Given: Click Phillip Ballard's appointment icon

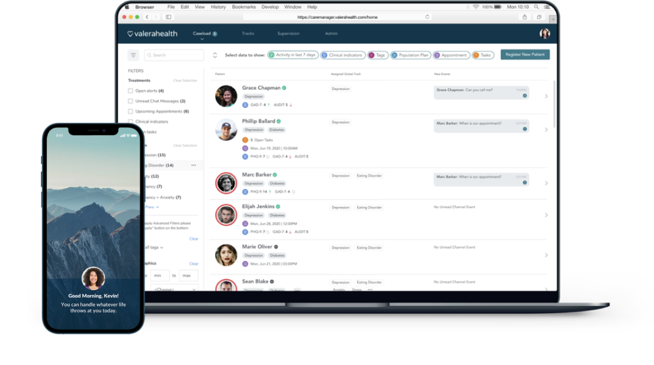Looking at the screenshot, I should [x=245, y=149].
